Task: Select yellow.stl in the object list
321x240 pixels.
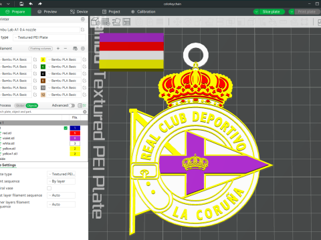Action: [x=9, y=149]
